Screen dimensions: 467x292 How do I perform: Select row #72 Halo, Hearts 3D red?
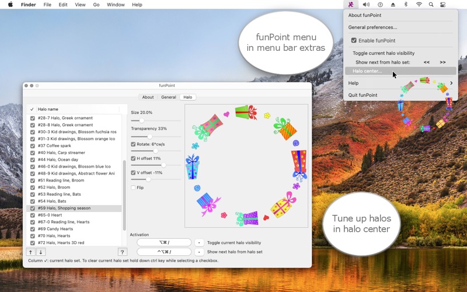point(74,243)
